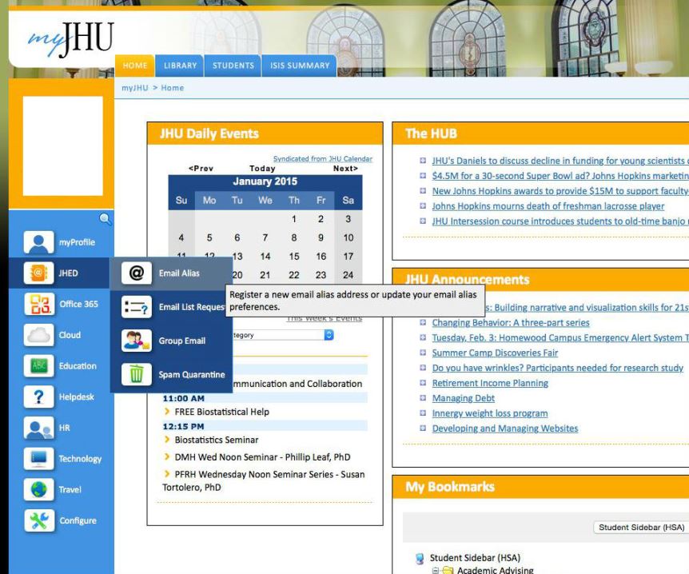The height and width of the screenshot is (574, 689).
Task: Open Changing Behavior three-part series link
Action: tap(511, 323)
